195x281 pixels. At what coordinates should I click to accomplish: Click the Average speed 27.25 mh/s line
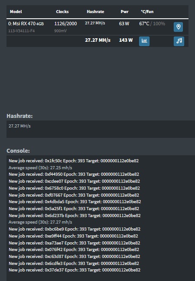point(40,168)
